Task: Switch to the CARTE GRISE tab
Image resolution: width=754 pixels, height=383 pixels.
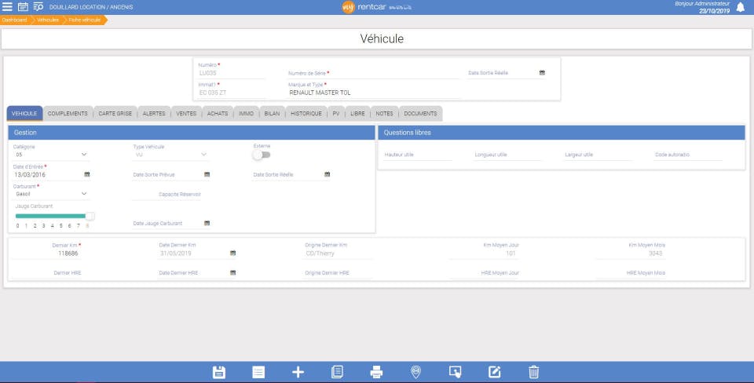Action: point(115,114)
